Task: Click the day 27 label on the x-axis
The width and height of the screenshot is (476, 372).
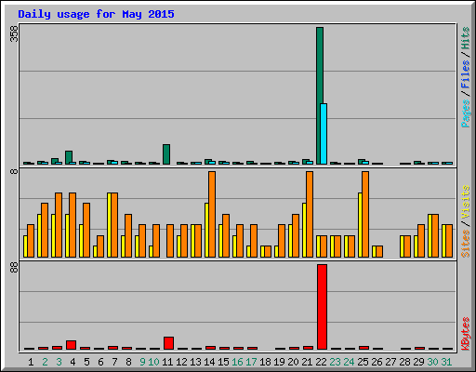Action: pos(390,362)
